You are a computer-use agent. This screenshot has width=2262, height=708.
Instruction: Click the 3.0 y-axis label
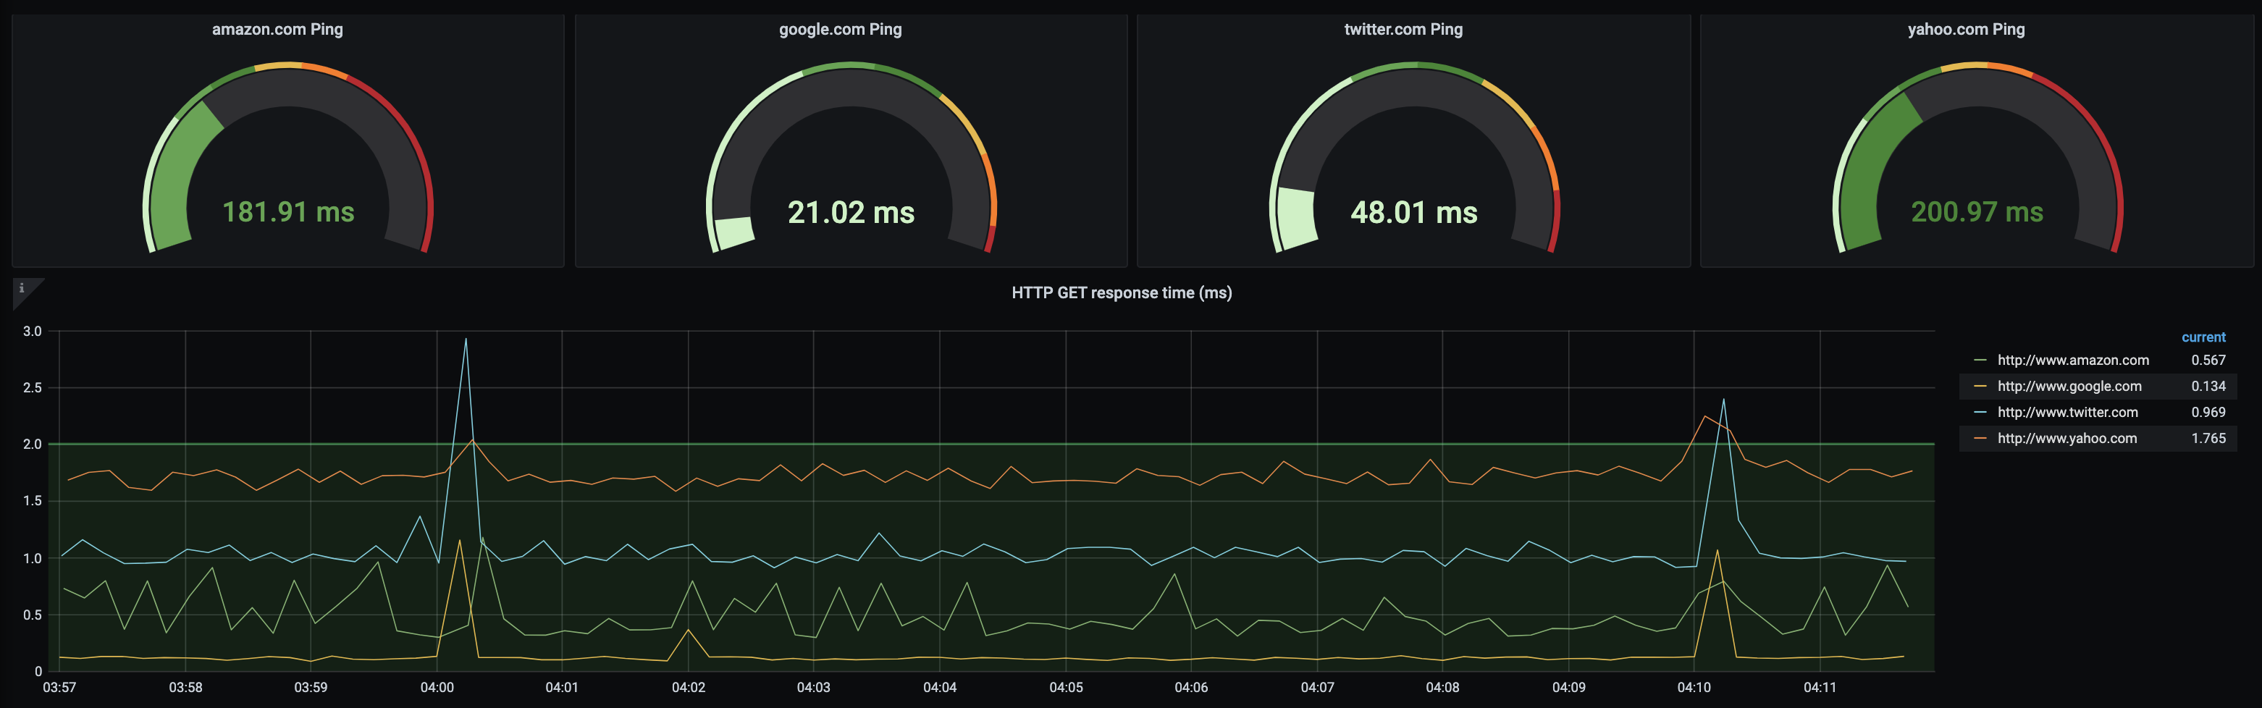[33, 331]
